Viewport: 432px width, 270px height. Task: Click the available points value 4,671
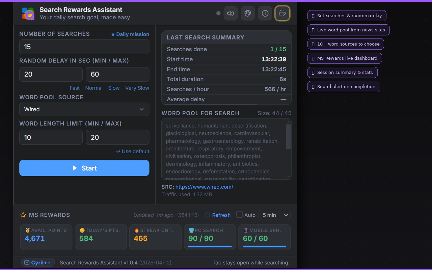pyautogui.click(x=35, y=238)
